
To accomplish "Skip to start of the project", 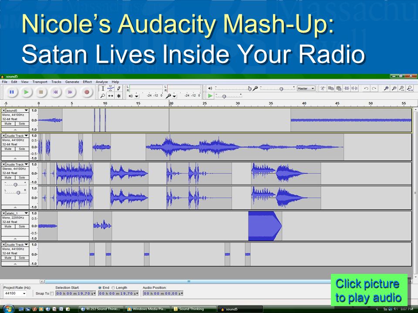I will pos(56,92).
